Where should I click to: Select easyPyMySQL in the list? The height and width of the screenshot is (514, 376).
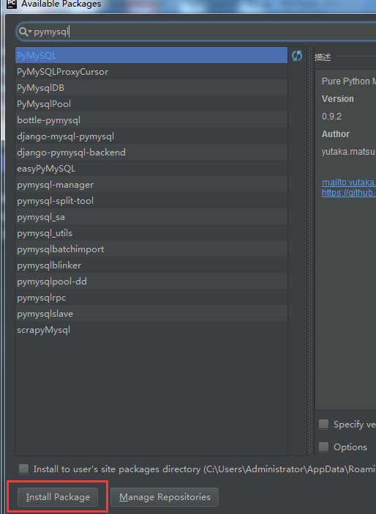click(151, 169)
